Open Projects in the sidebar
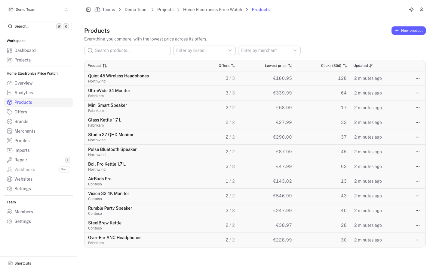Viewport: 433px width, 270px height. (x=38, y=60)
